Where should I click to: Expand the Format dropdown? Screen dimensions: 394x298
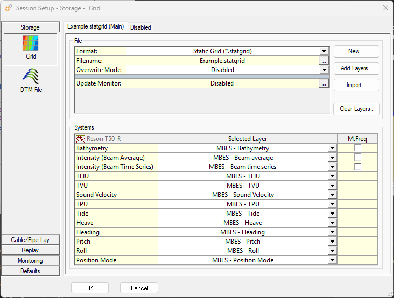tap(323, 51)
